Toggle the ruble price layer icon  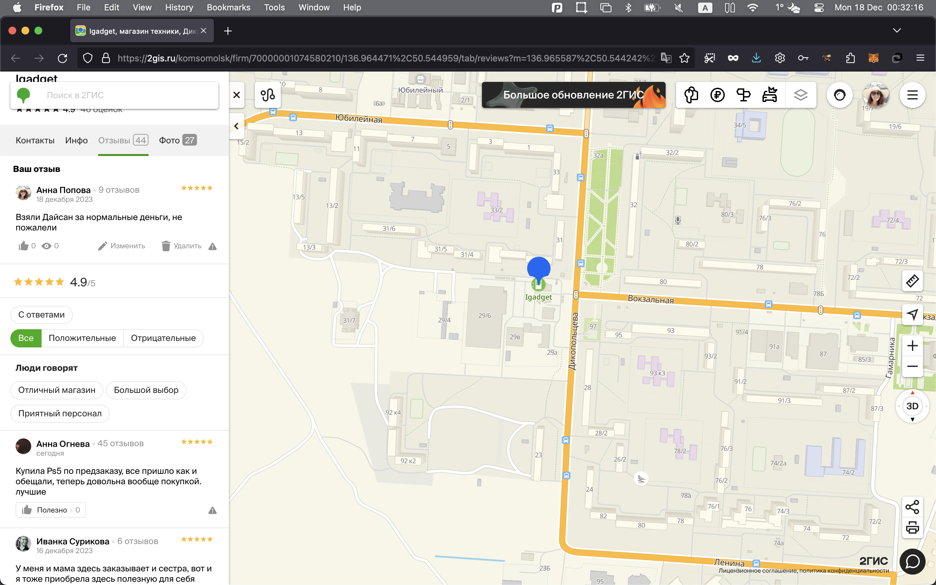coord(718,95)
